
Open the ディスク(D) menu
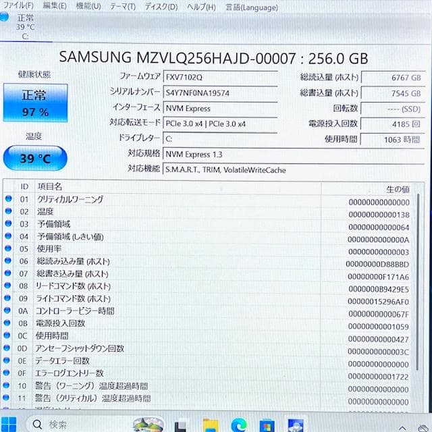pyautogui.click(x=161, y=7)
